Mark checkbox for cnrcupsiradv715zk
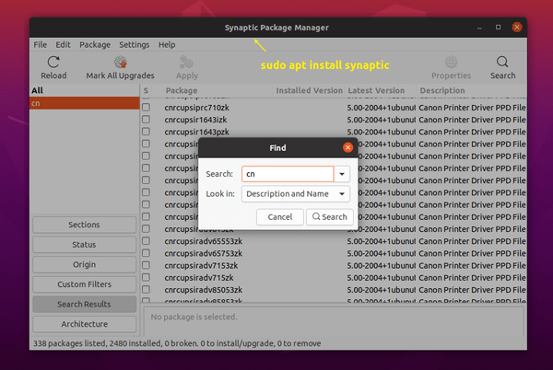This screenshot has height=370, width=553. [146, 277]
